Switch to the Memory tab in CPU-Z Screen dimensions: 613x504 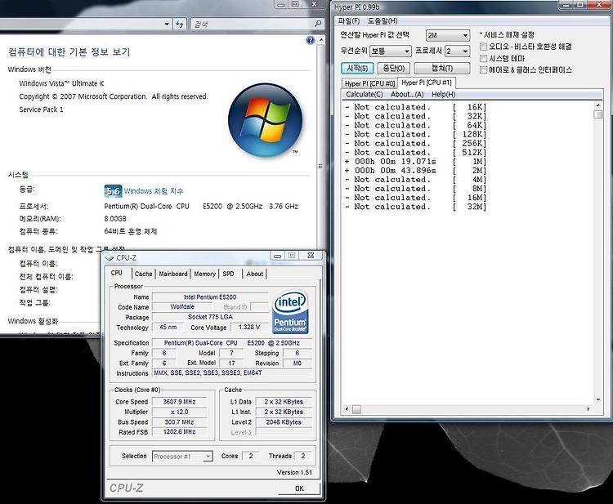205,274
